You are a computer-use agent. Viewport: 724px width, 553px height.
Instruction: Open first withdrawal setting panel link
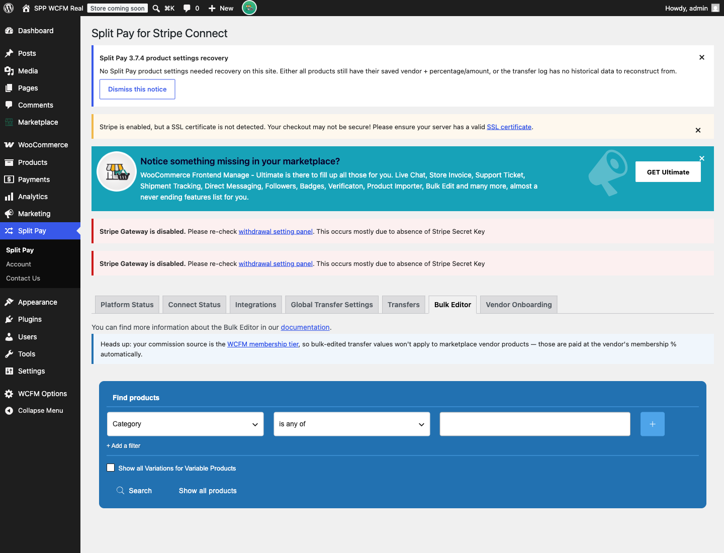point(276,232)
